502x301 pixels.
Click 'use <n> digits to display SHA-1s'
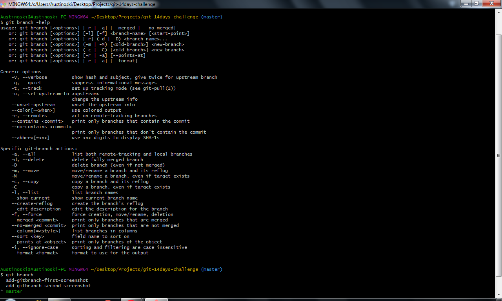(115, 138)
